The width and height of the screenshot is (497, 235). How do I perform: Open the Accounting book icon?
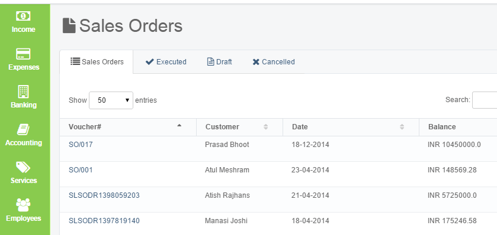click(23, 129)
